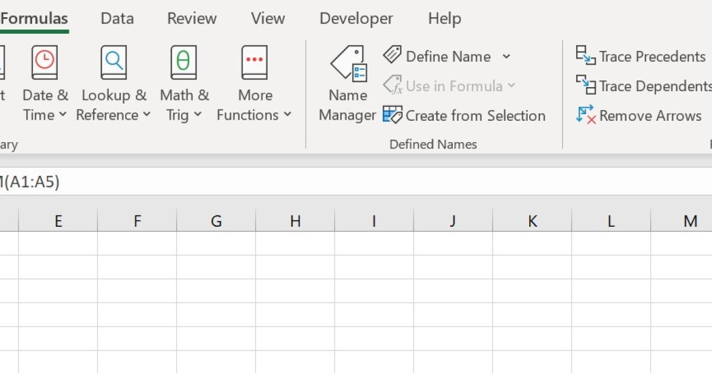Viewport: 712px width, 373px height.
Task: Click the Remove Arrows icon
Action: 586,115
